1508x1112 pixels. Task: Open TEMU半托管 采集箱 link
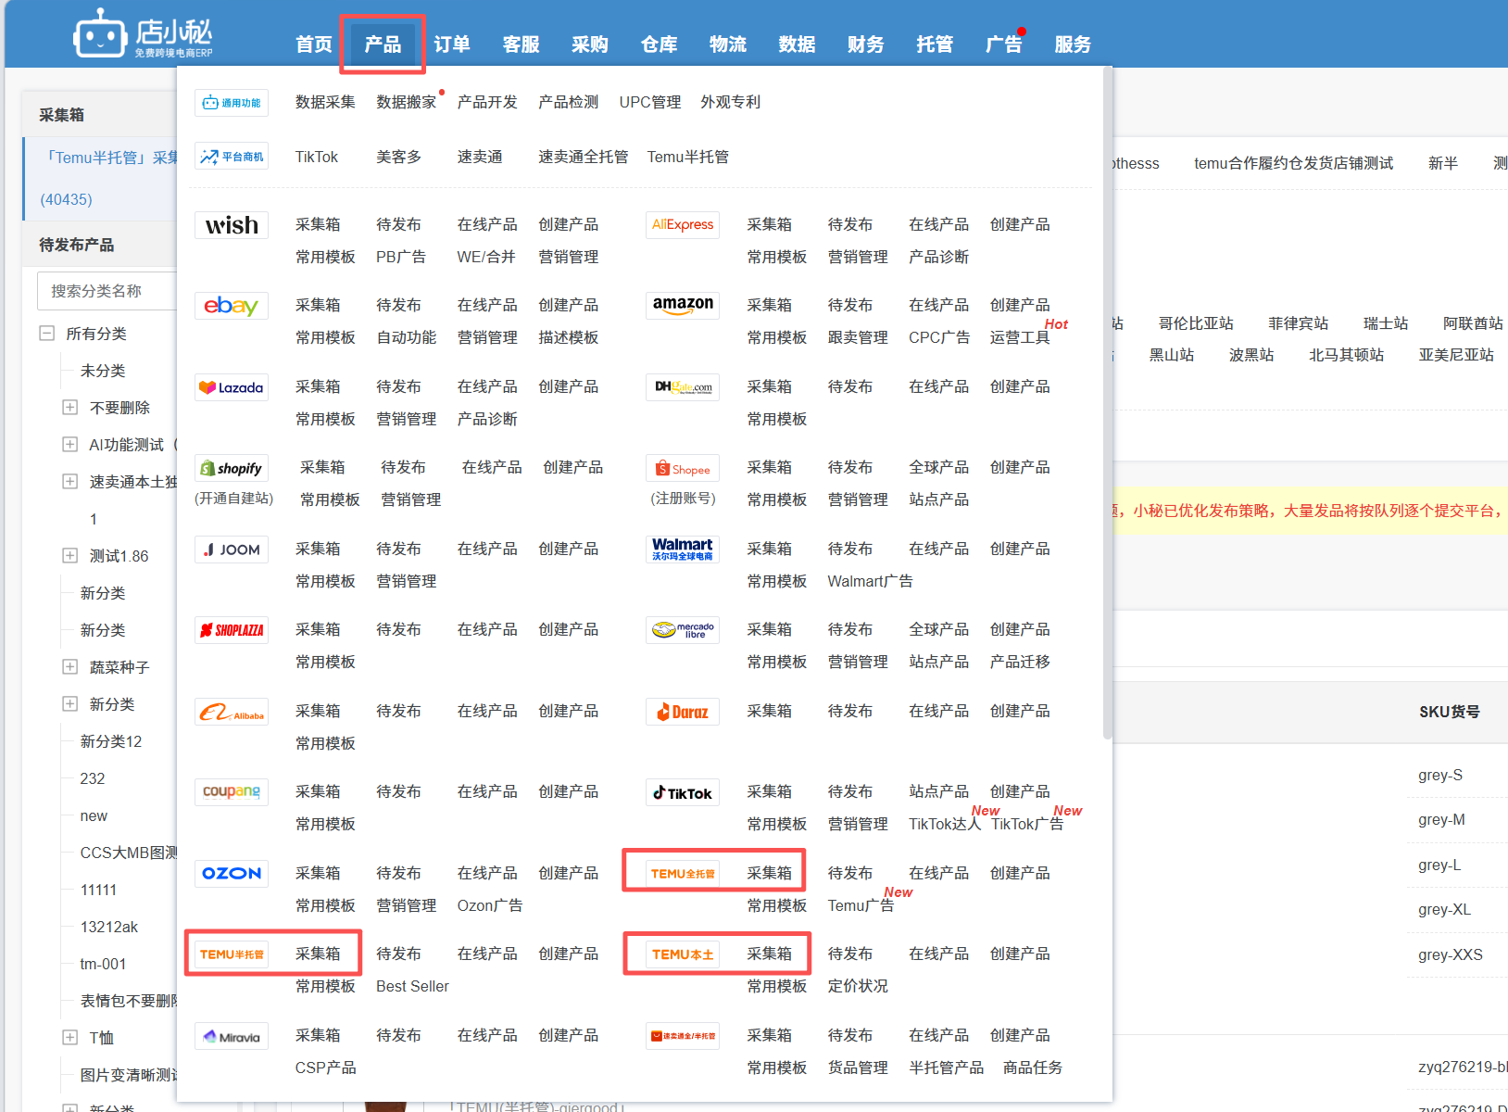click(318, 954)
